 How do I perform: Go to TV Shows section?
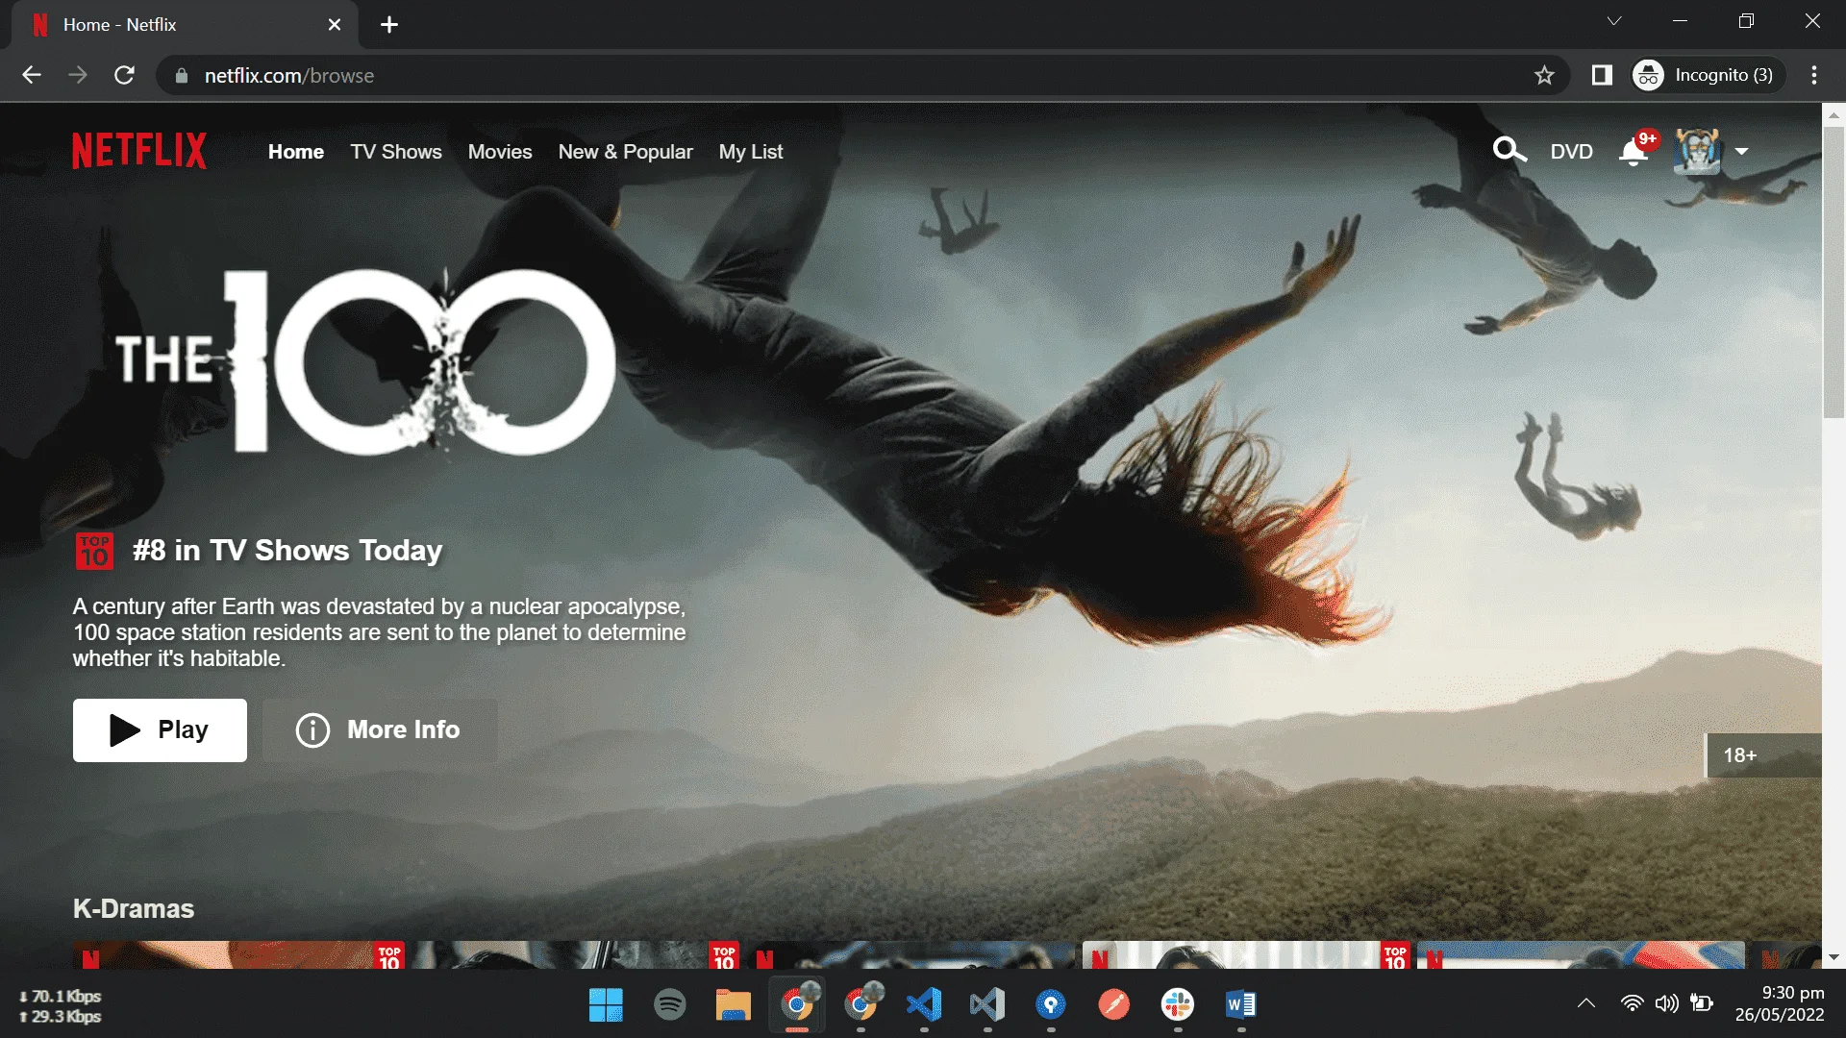click(x=396, y=152)
